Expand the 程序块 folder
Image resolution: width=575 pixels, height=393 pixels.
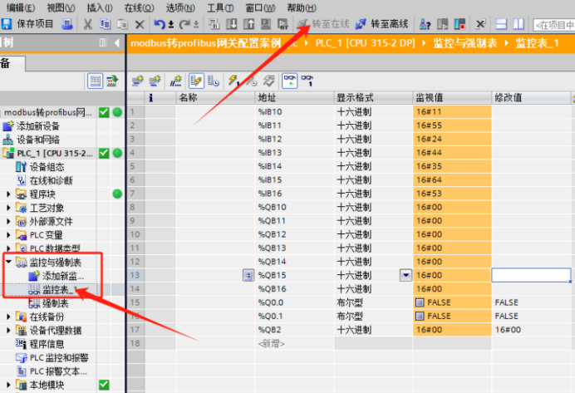coord(8,194)
